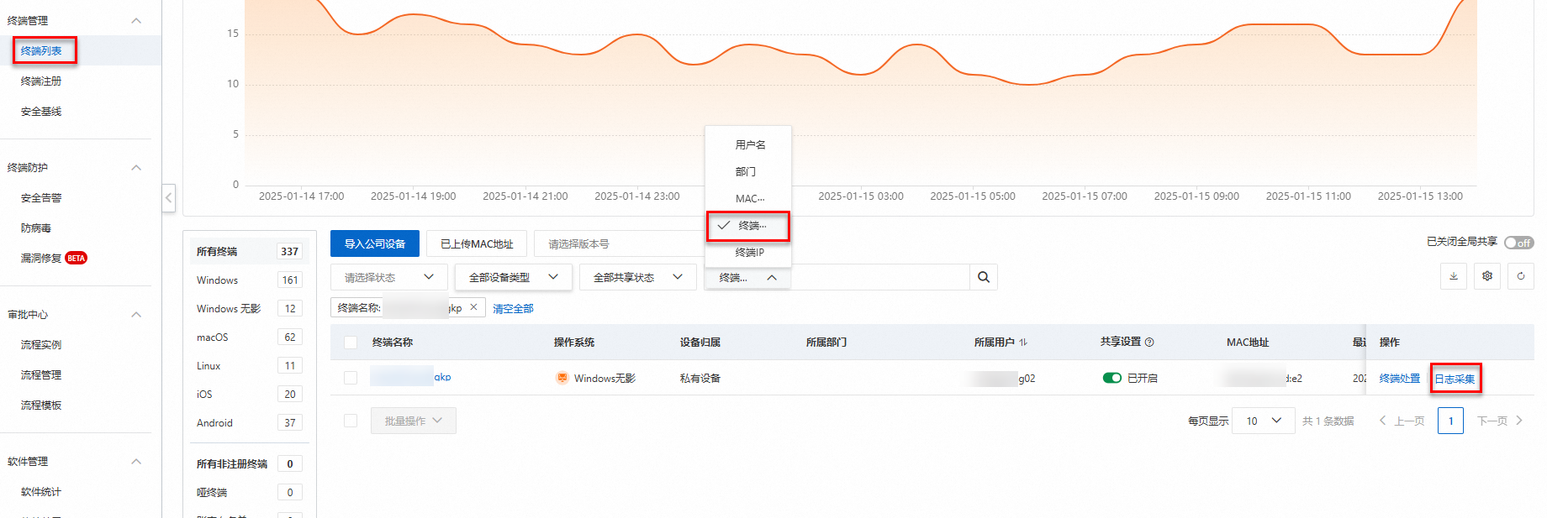Collapse the 终端防护 section

(x=136, y=167)
